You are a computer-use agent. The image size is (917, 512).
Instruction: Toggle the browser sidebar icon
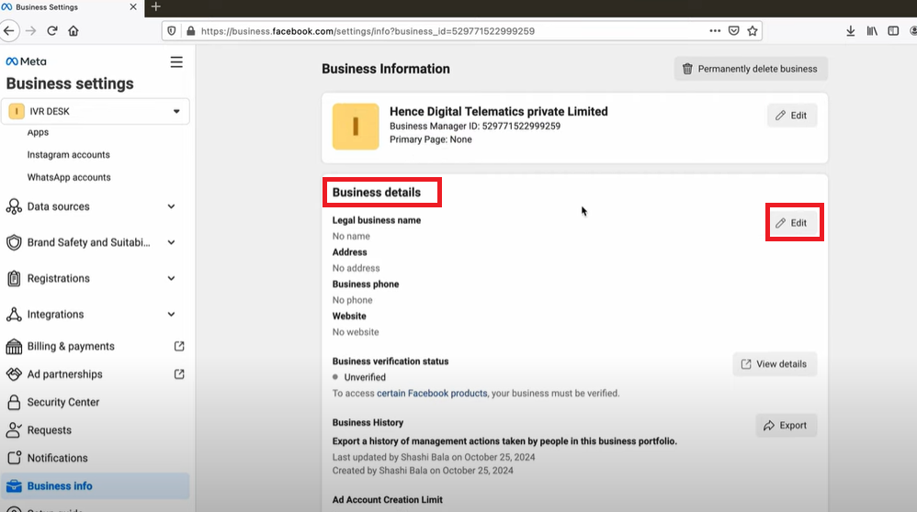click(x=893, y=31)
